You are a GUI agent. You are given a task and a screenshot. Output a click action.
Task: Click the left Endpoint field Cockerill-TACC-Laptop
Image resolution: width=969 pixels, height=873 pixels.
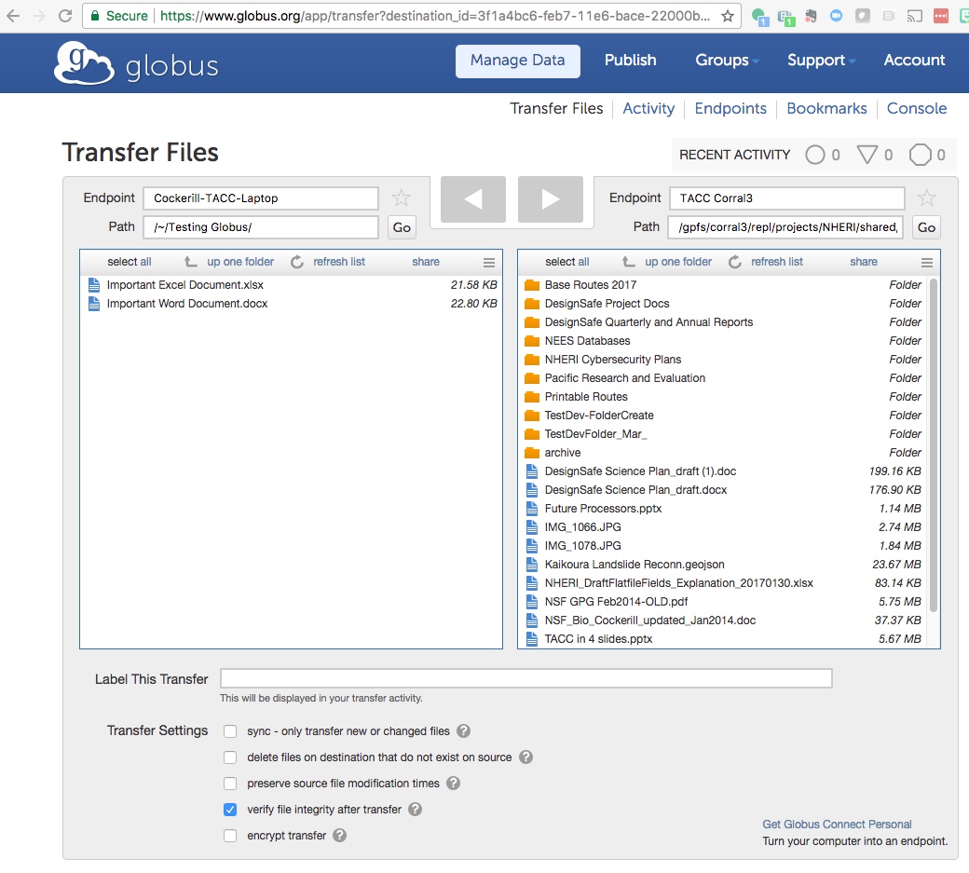point(261,198)
